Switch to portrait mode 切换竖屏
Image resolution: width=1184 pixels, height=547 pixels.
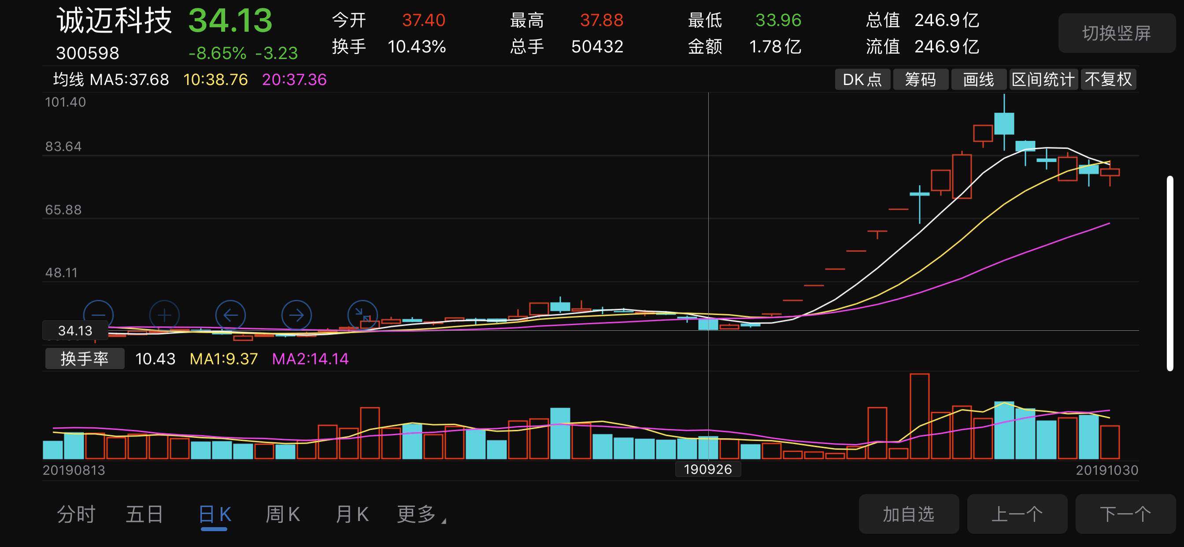[1117, 33]
